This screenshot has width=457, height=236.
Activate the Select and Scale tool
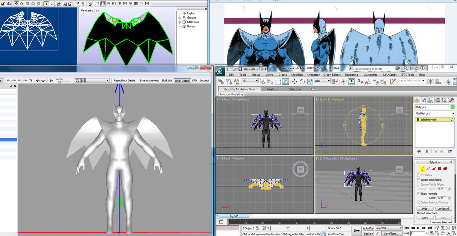click(310, 81)
